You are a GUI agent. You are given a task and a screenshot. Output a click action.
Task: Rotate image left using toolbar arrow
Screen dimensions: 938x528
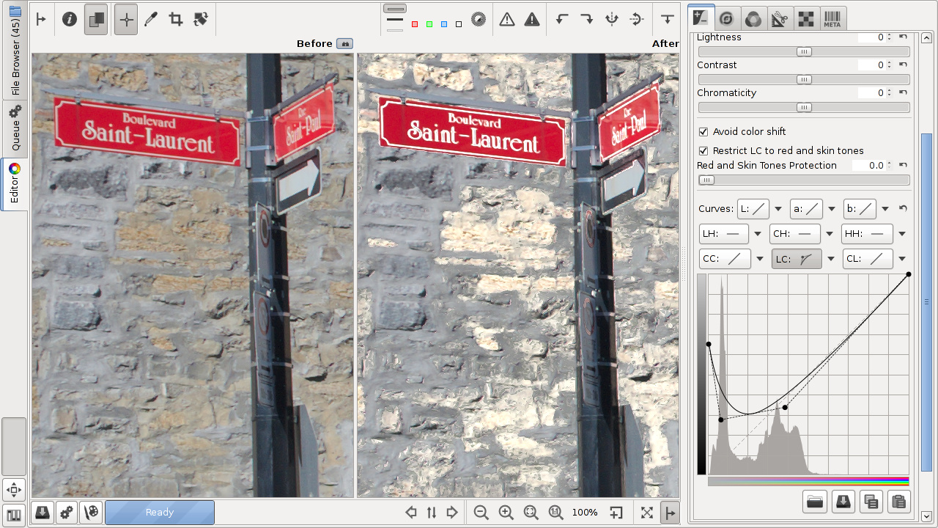tap(562, 20)
